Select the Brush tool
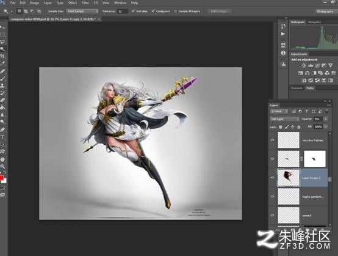Viewport: 338px width, 256px height. click(x=2, y=78)
